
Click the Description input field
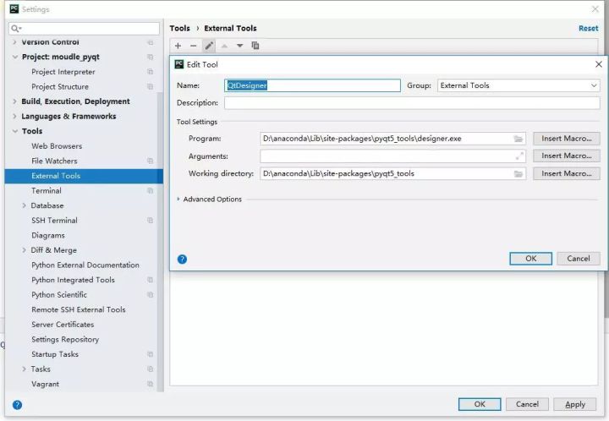point(412,103)
